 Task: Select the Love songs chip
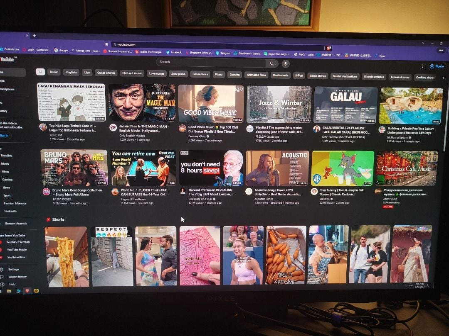(x=157, y=73)
